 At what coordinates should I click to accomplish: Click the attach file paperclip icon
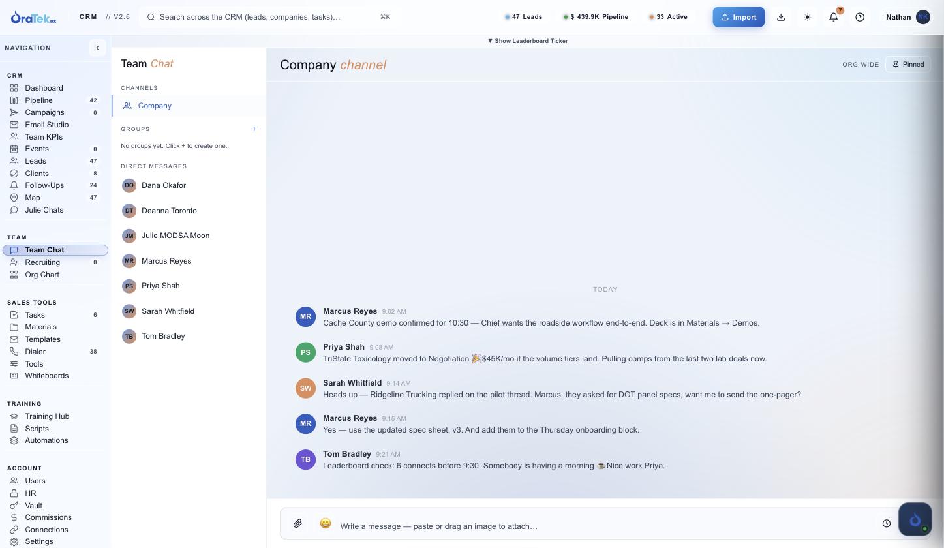(297, 523)
